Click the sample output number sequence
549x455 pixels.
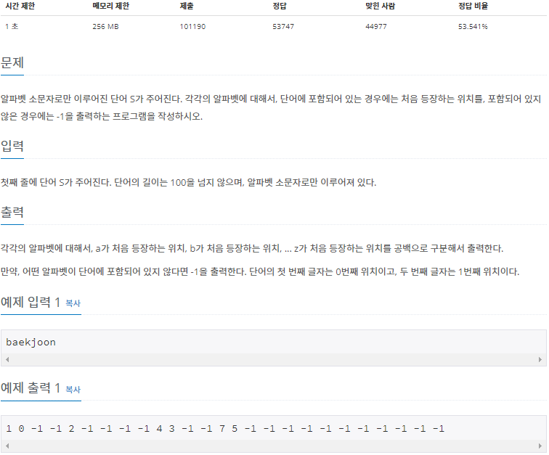(225, 428)
